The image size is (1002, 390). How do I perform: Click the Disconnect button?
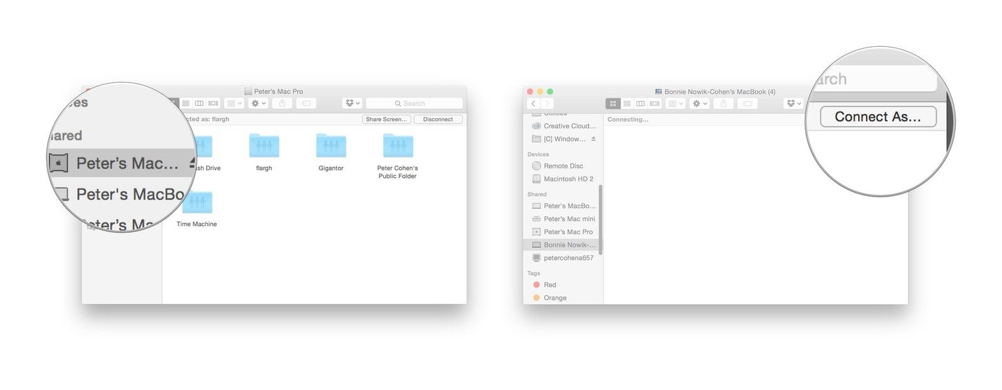(438, 120)
